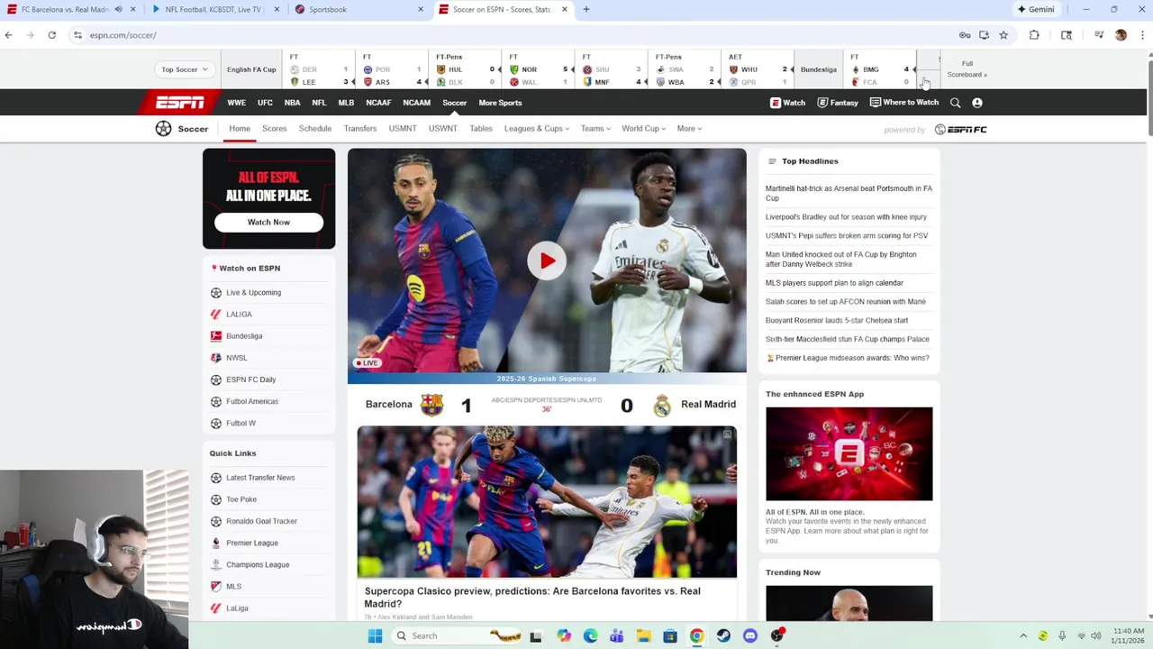This screenshot has height=649, width=1153.
Task: Click the enhanced ESPN App thumbnail
Action: pos(849,453)
